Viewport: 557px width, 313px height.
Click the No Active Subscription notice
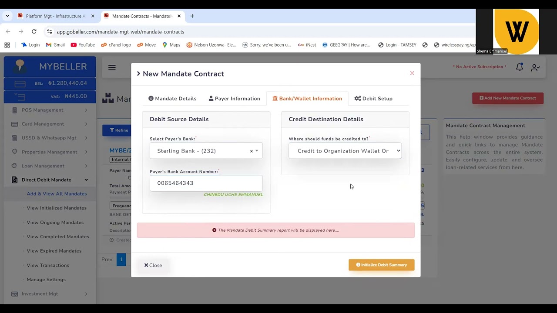pos(480,67)
